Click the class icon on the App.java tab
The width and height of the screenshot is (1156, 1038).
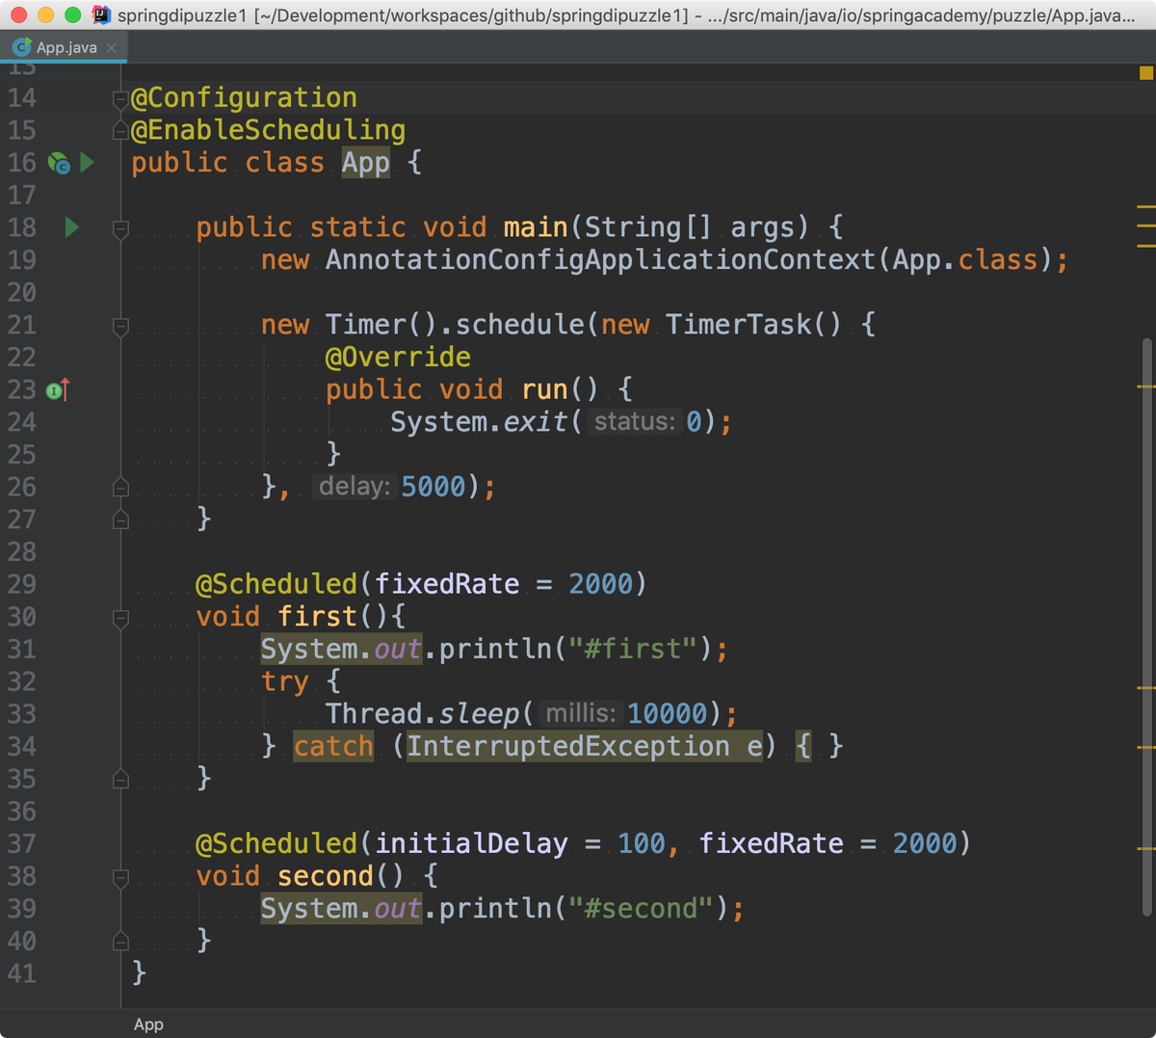[21, 46]
